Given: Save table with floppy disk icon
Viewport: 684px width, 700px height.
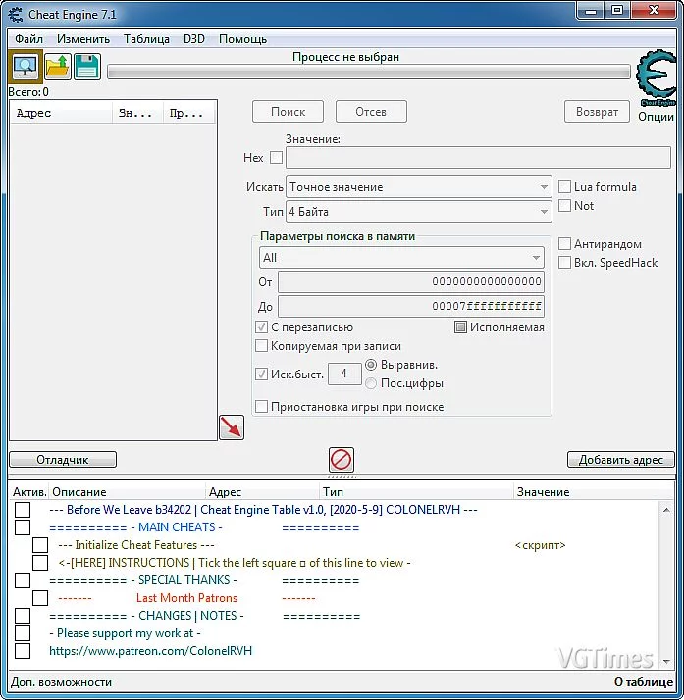Looking at the screenshot, I should (x=87, y=67).
